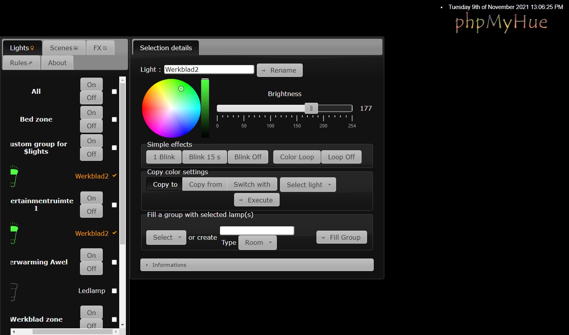Click the orange checkmark beside second Werkblad2
The height and width of the screenshot is (335, 569).
click(115, 233)
